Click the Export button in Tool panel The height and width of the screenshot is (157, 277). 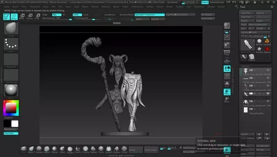(x=263, y=21)
